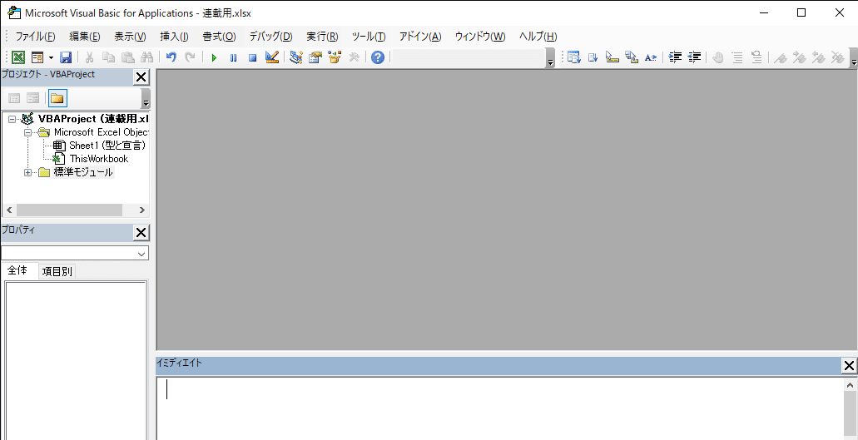Open Visual Basic Help question mark icon

pyautogui.click(x=378, y=57)
